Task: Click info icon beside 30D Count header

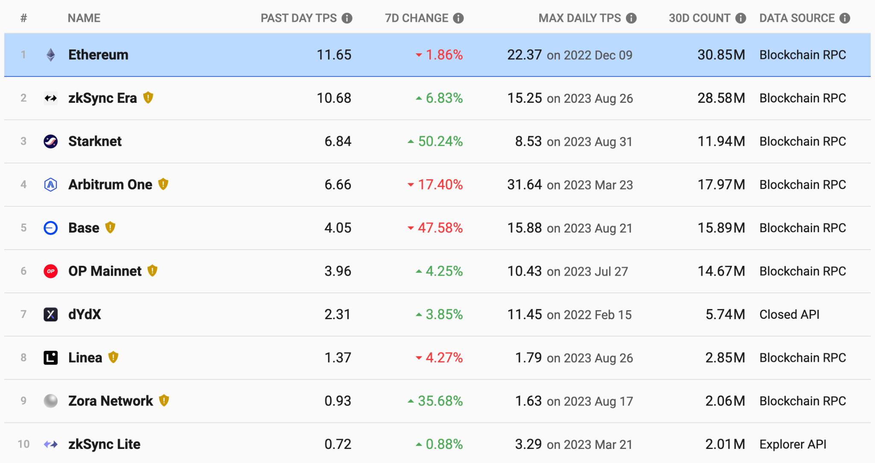Action: coord(741,18)
